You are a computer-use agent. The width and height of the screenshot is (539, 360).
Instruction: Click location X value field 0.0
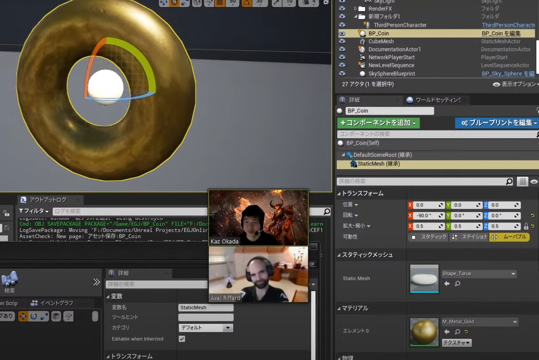429,205
